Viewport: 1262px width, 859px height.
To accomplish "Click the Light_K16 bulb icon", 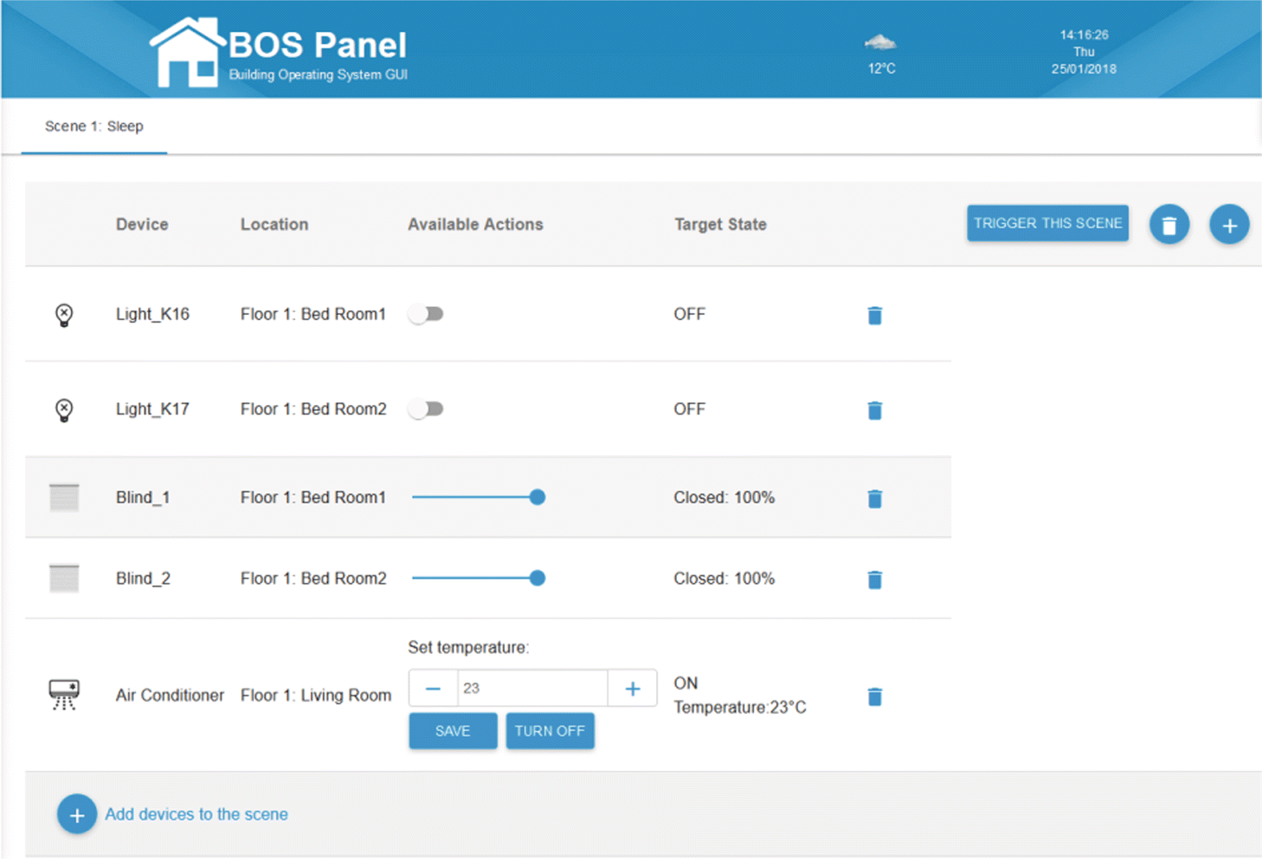I will coord(64,315).
